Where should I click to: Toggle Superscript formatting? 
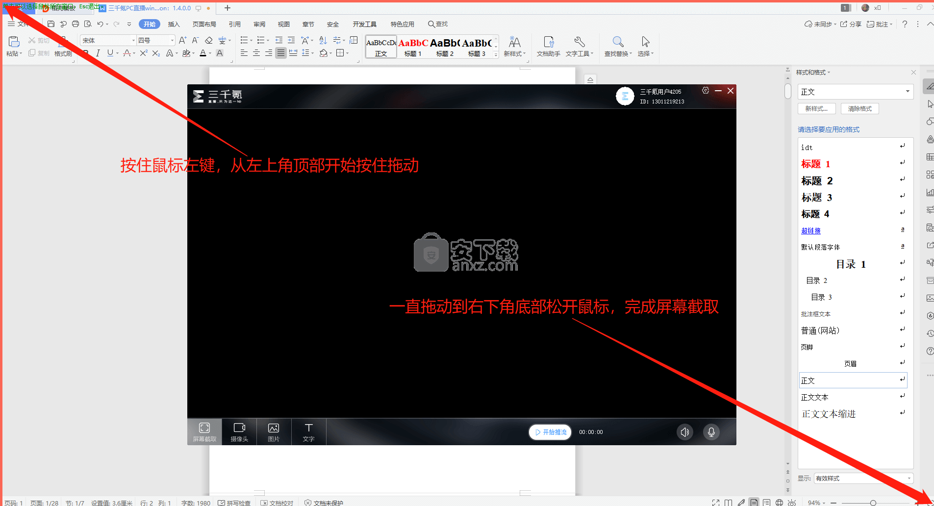[144, 53]
